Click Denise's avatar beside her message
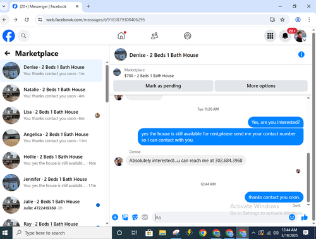This screenshot has width=316, height=239. click(x=119, y=161)
